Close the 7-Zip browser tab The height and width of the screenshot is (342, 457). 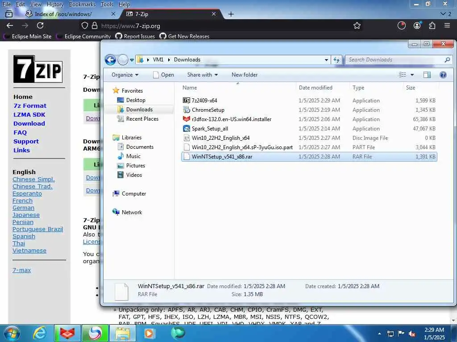tap(214, 14)
